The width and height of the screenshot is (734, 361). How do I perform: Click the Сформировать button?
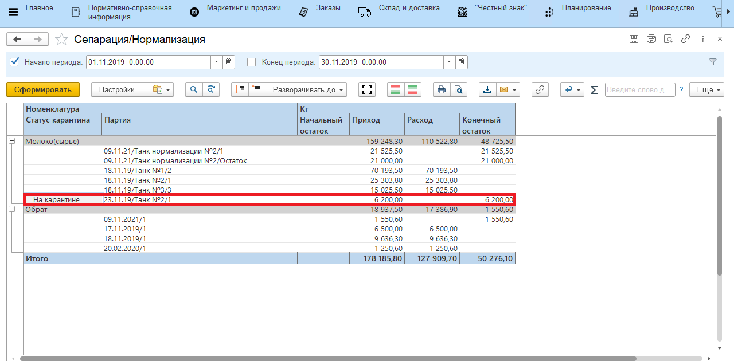[x=43, y=89]
